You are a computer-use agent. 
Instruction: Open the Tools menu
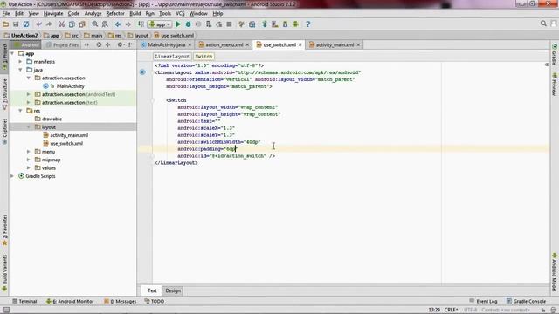pyautogui.click(x=165, y=14)
